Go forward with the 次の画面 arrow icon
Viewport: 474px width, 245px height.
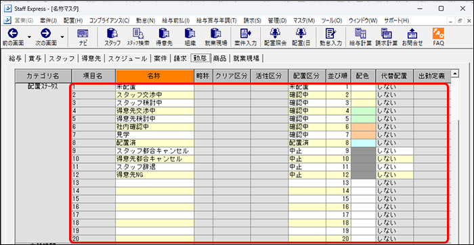click(x=46, y=33)
